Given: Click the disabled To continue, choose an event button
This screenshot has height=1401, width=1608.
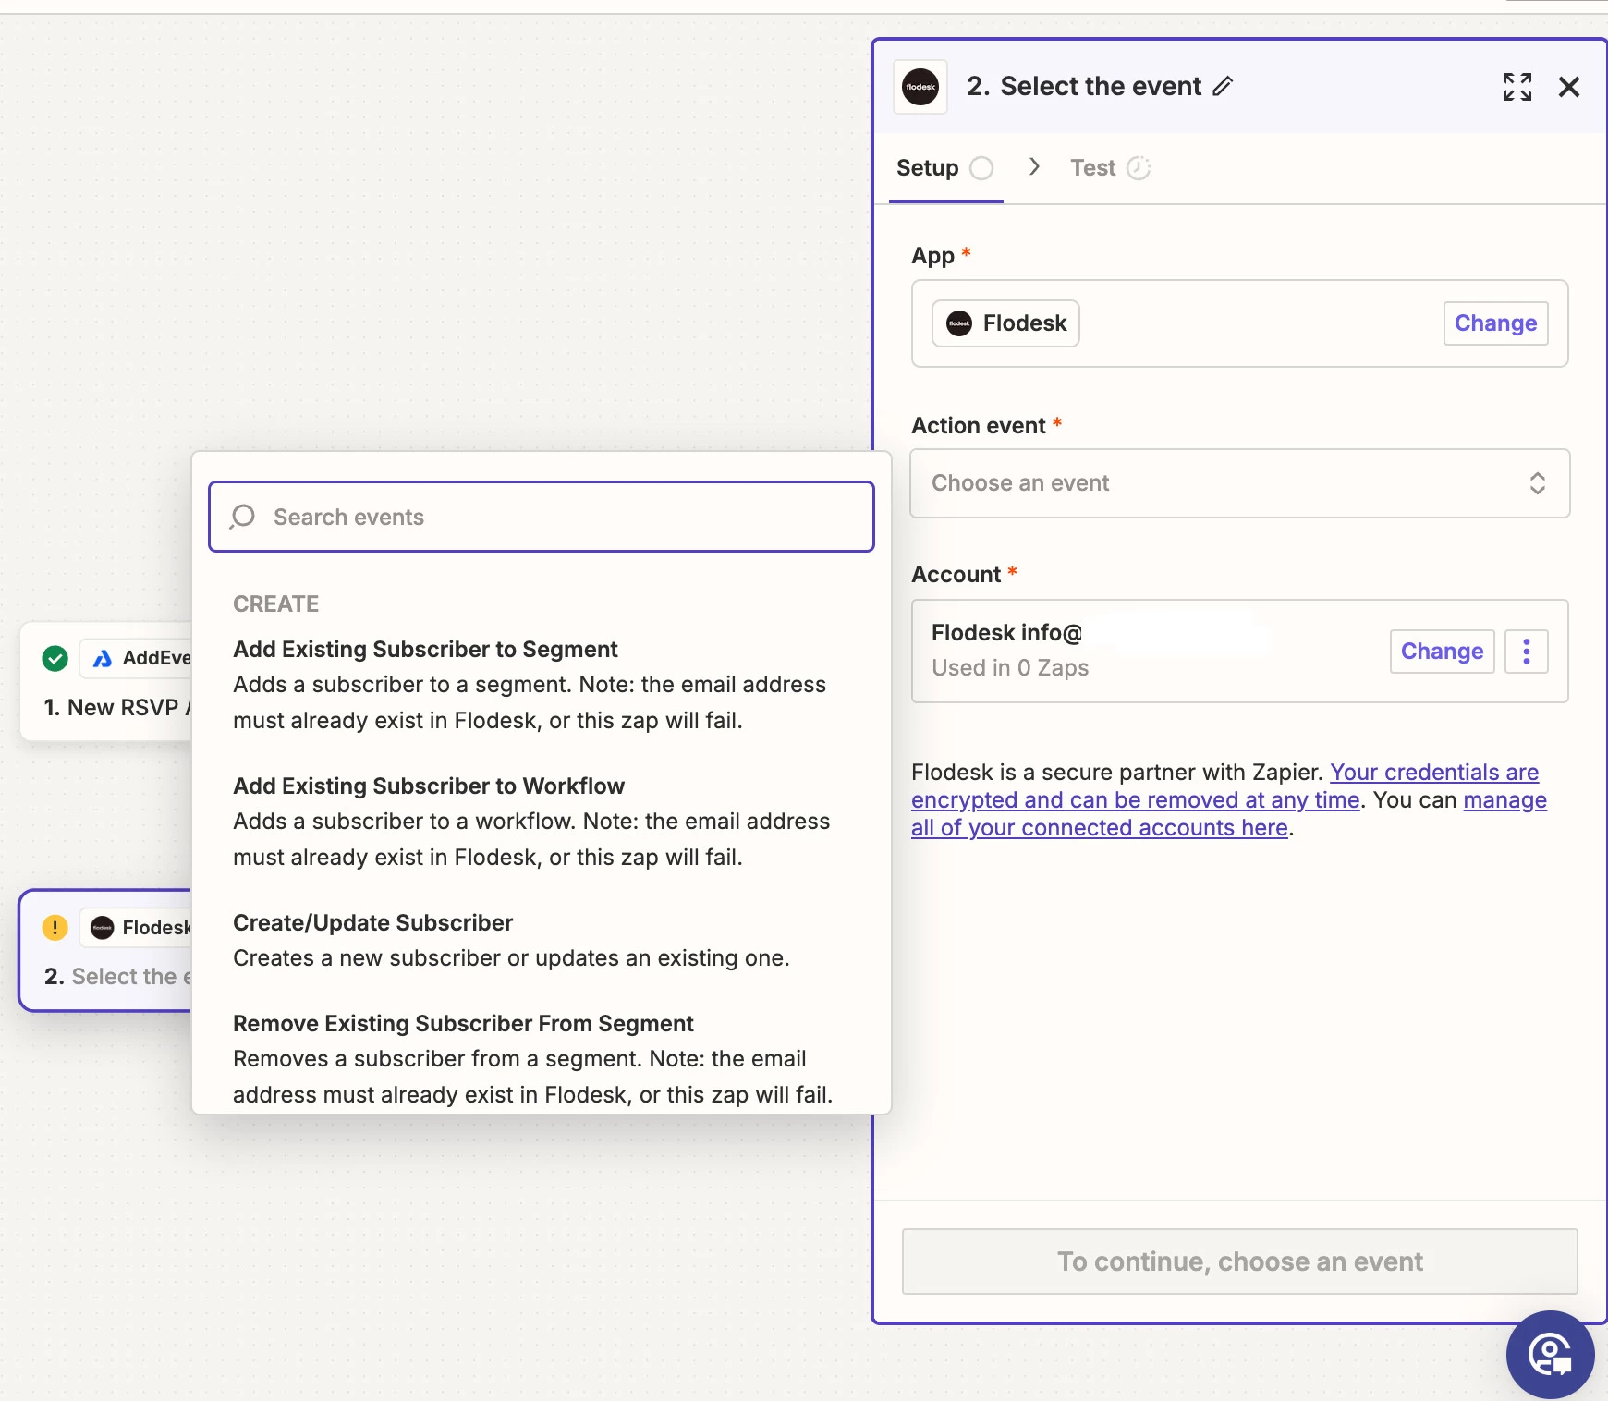Looking at the screenshot, I should click(x=1239, y=1261).
